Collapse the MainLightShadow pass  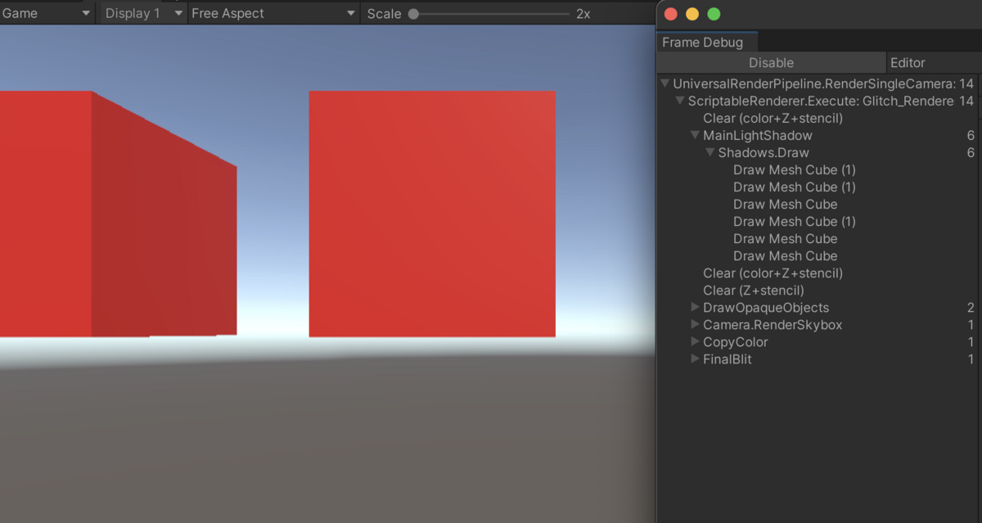pyautogui.click(x=694, y=135)
